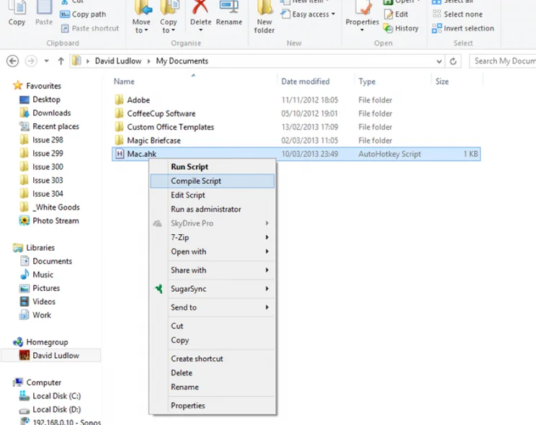Go up one folder level
This screenshot has height=425, width=536.
pyautogui.click(x=61, y=61)
